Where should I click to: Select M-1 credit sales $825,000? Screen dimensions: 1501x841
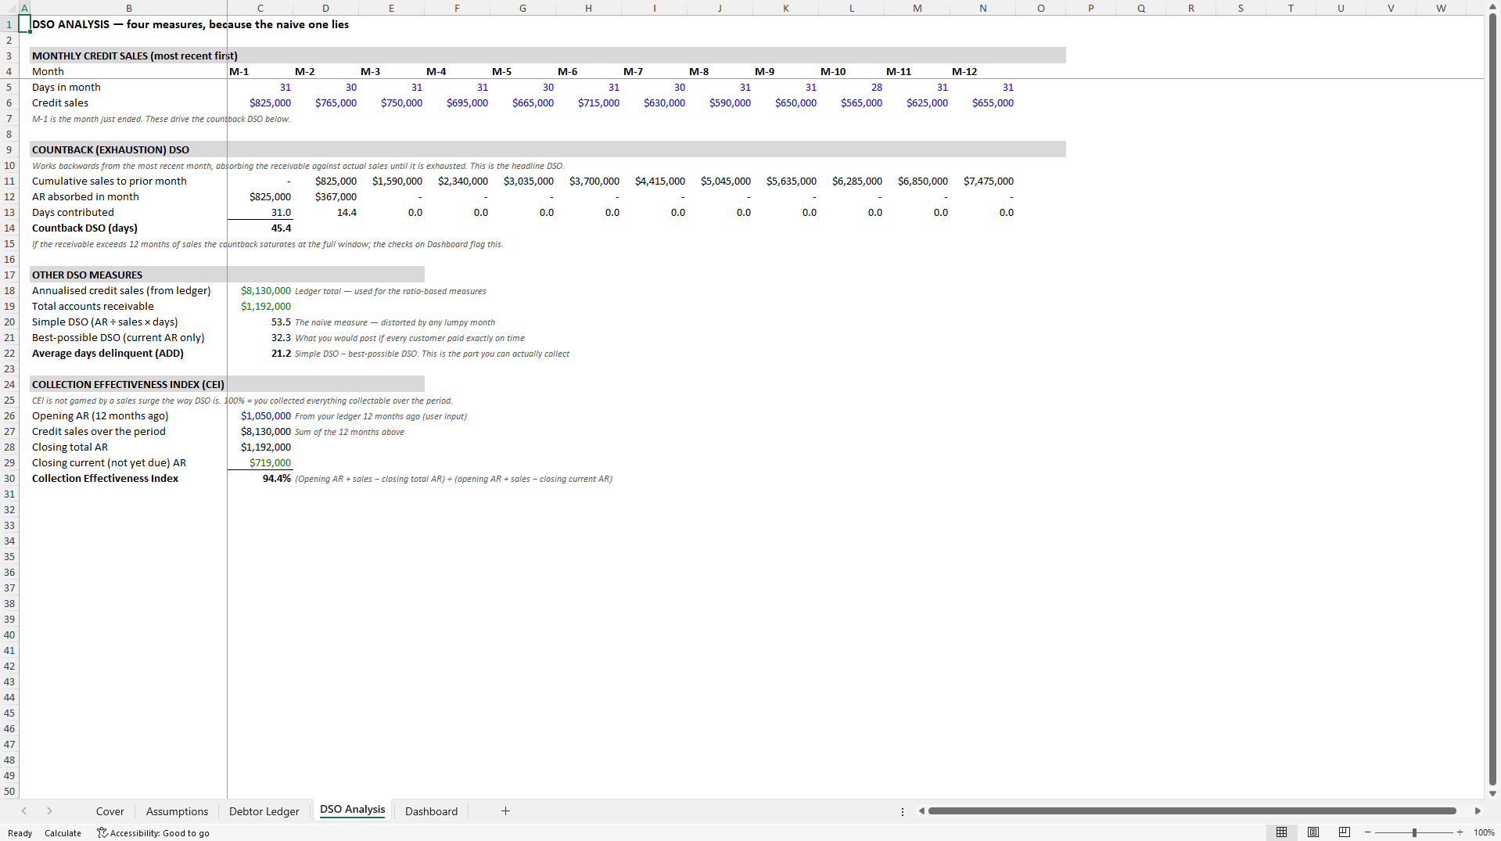pos(260,102)
